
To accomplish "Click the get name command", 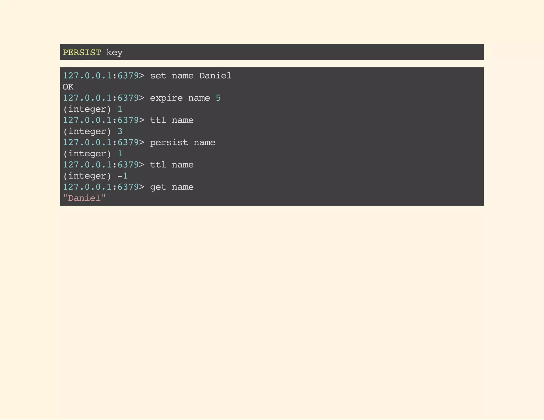I will click(172, 187).
